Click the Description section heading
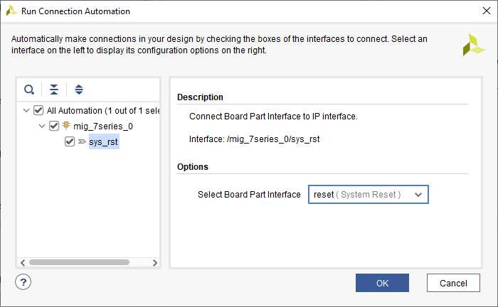The height and width of the screenshot is (307, 498). (x=200, y=97)
